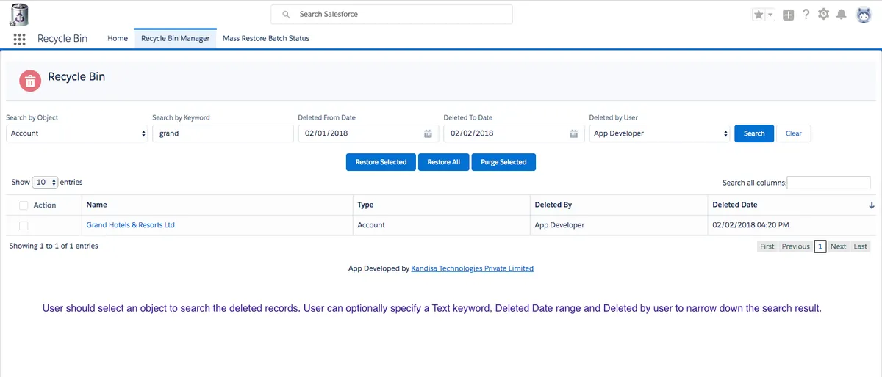
Task: Click the First pagination button
Action: pyautogui.click(x=767, y=246)
